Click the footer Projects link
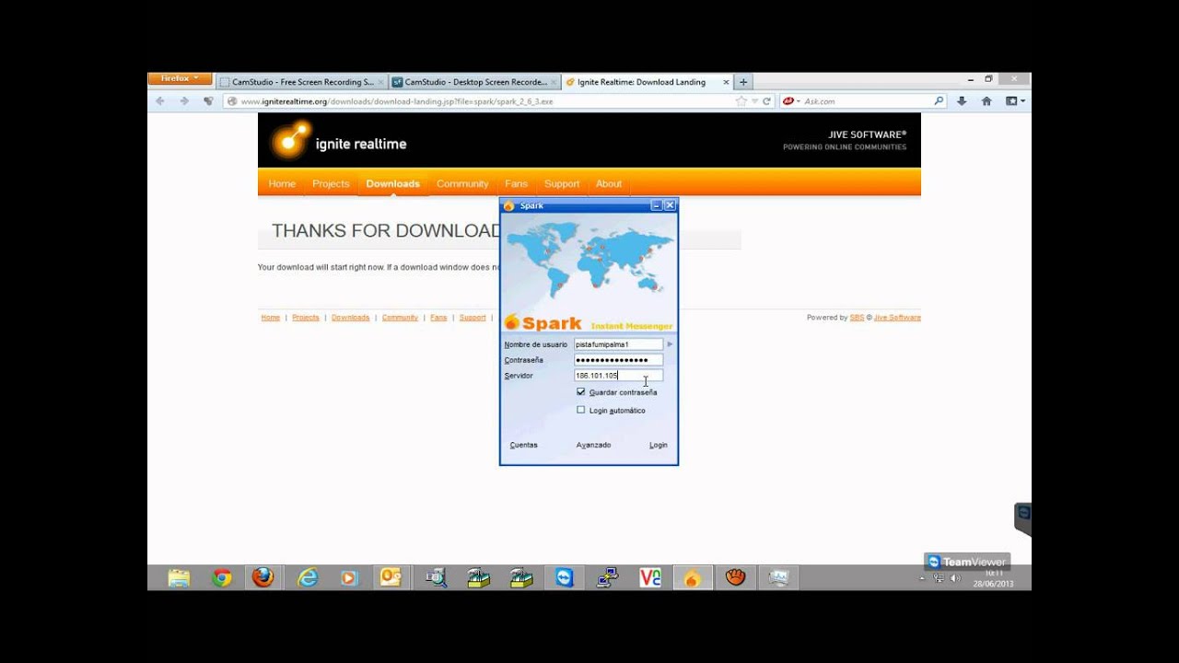This screenshot has width=1179, height=663. pos(306,318)
